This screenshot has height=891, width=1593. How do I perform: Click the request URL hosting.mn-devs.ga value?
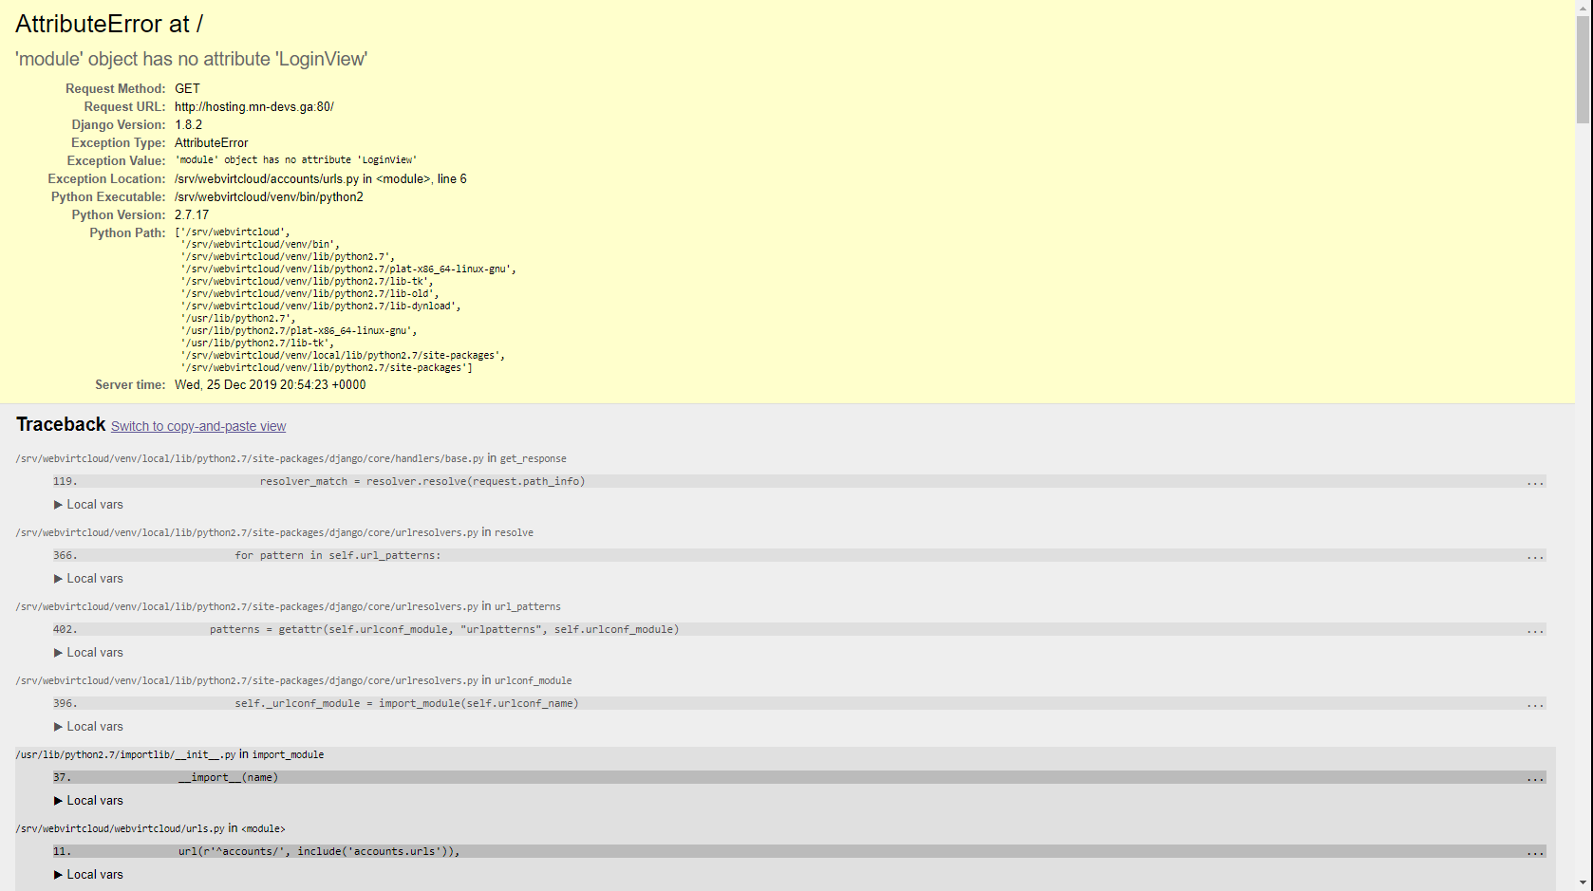(x=254, y=107)
